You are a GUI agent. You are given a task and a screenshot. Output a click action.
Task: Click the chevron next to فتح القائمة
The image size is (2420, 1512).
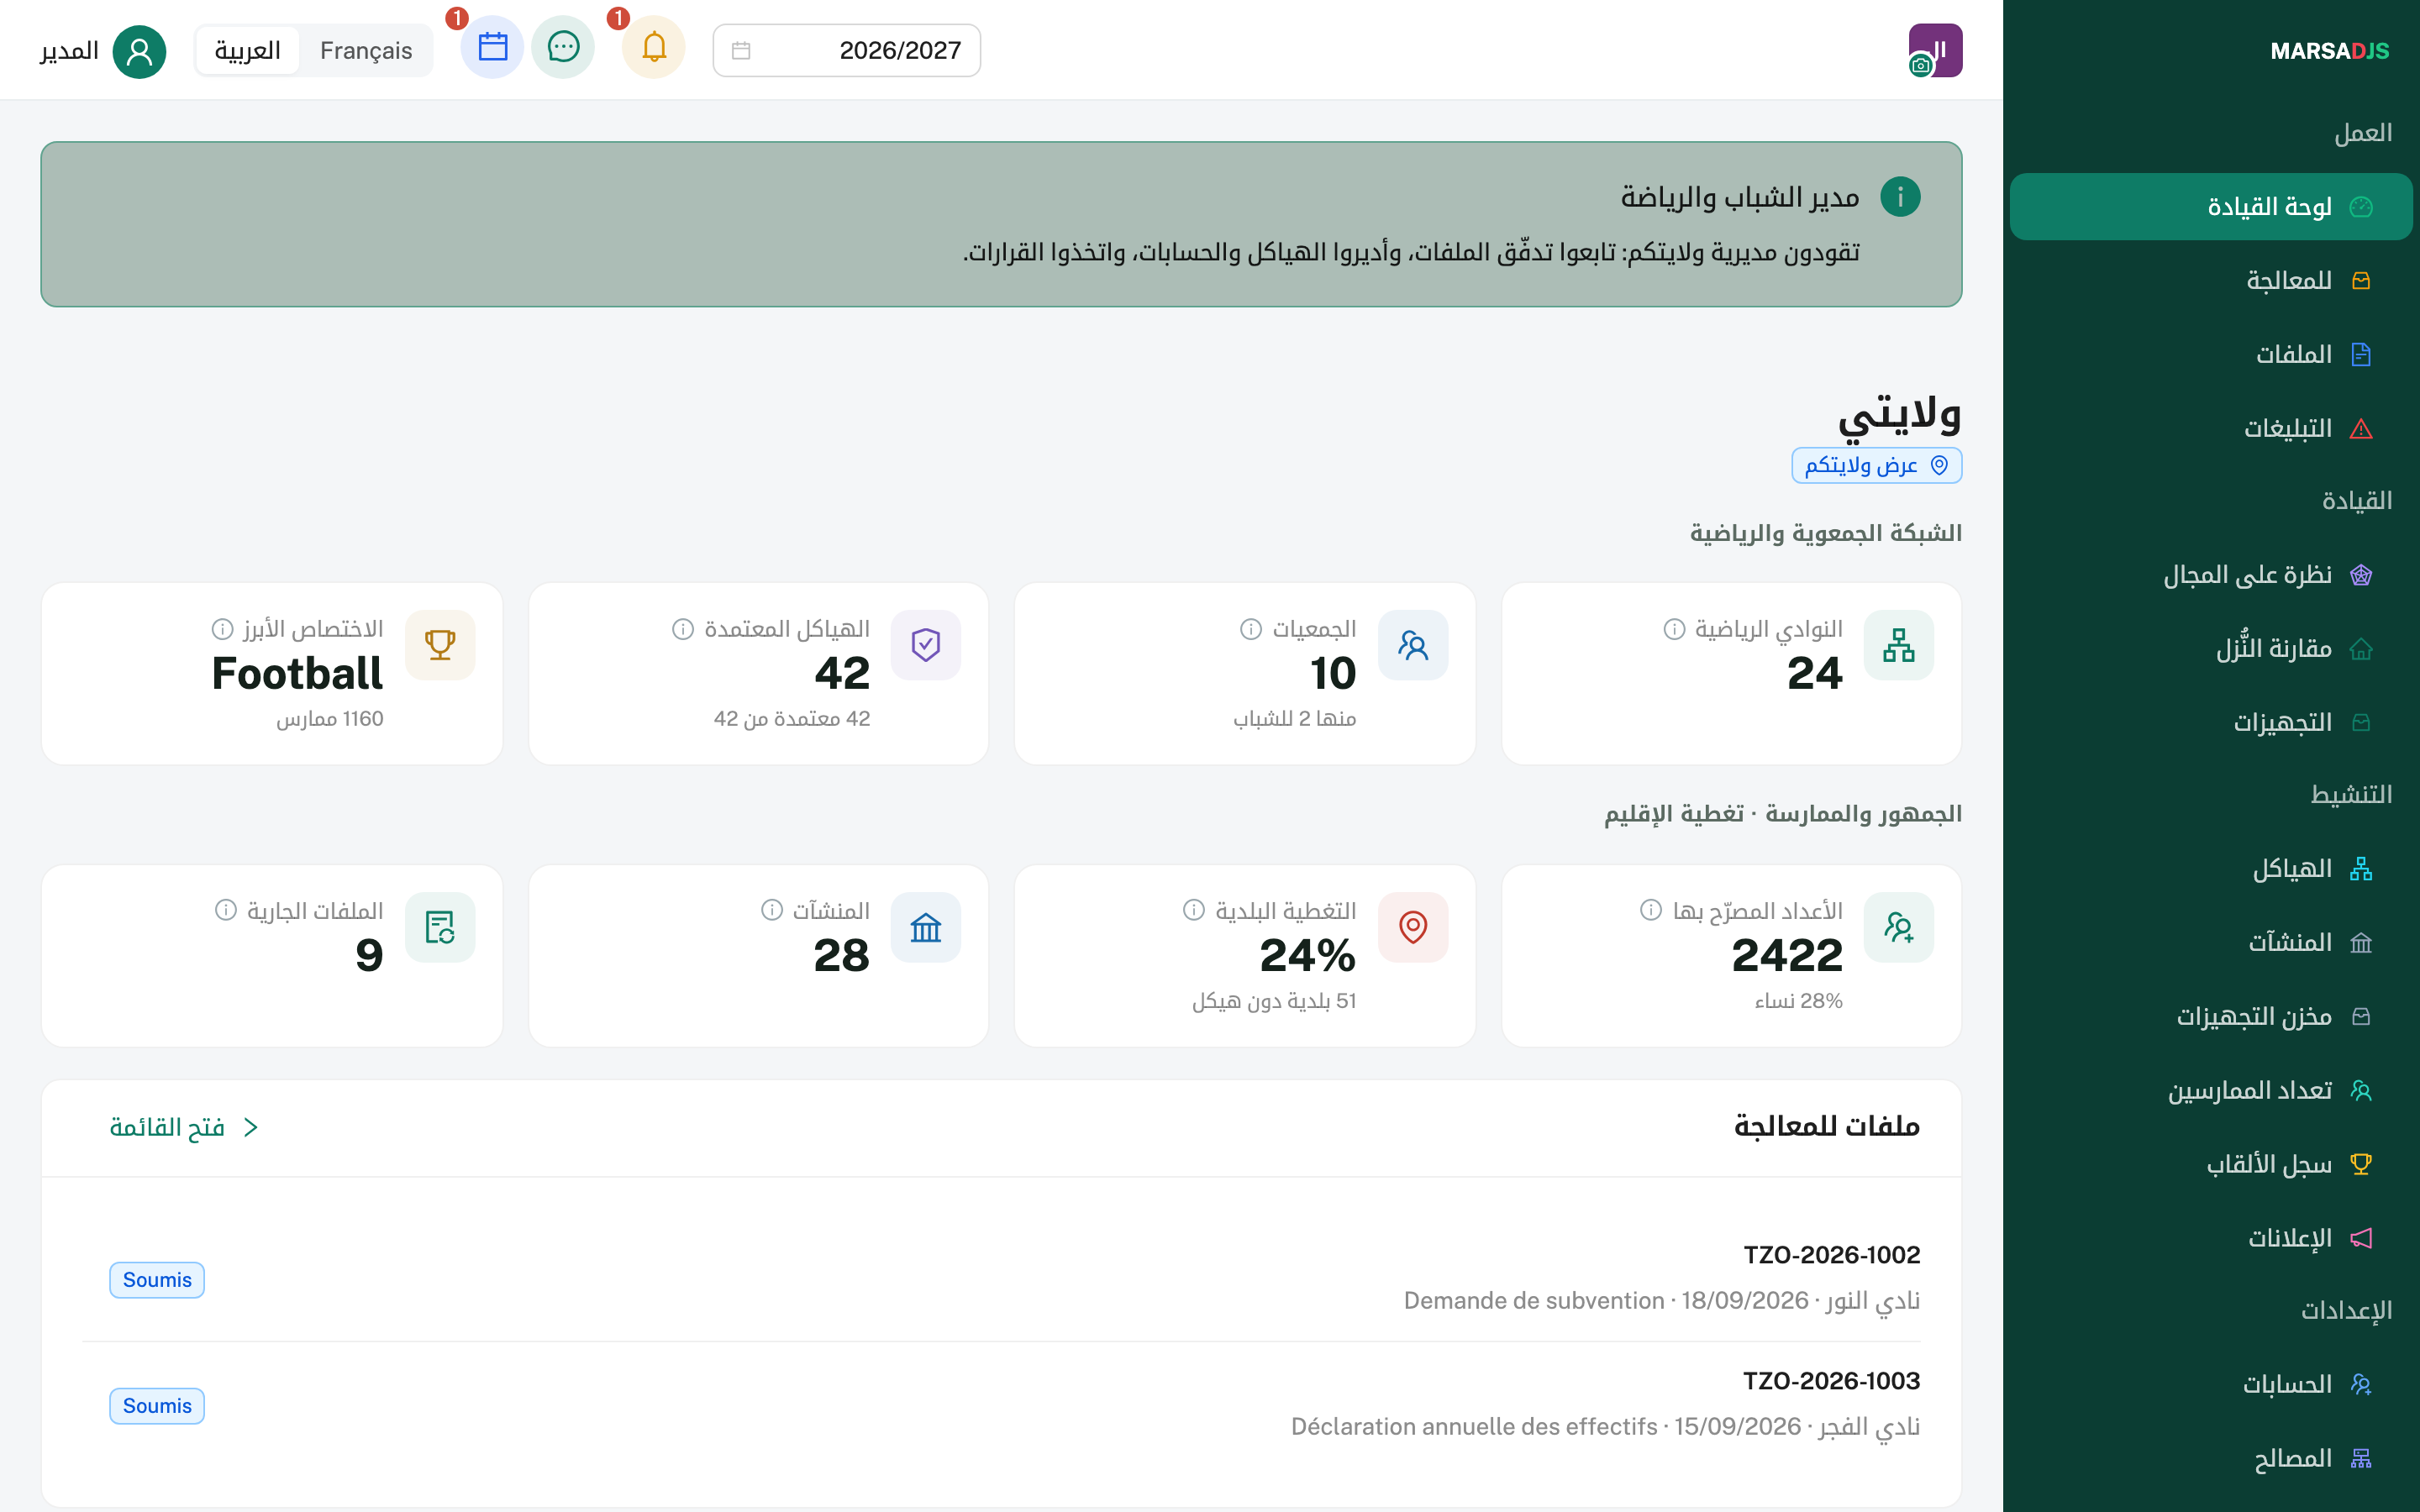coord(251,1128)
